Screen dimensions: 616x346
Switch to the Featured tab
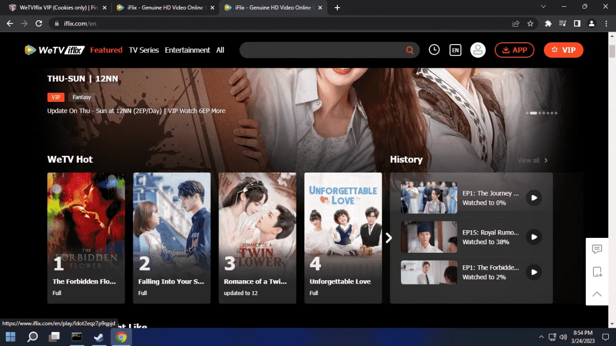pos(106,50)
